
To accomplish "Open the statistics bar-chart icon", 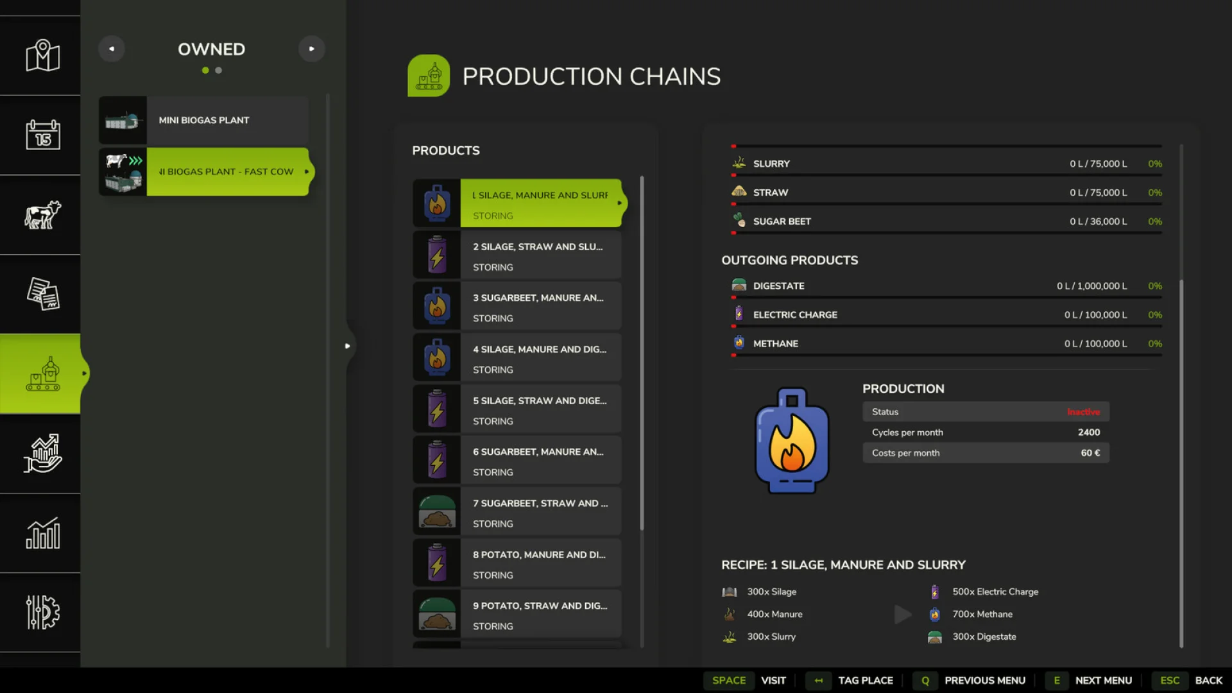I will [40, 534].
